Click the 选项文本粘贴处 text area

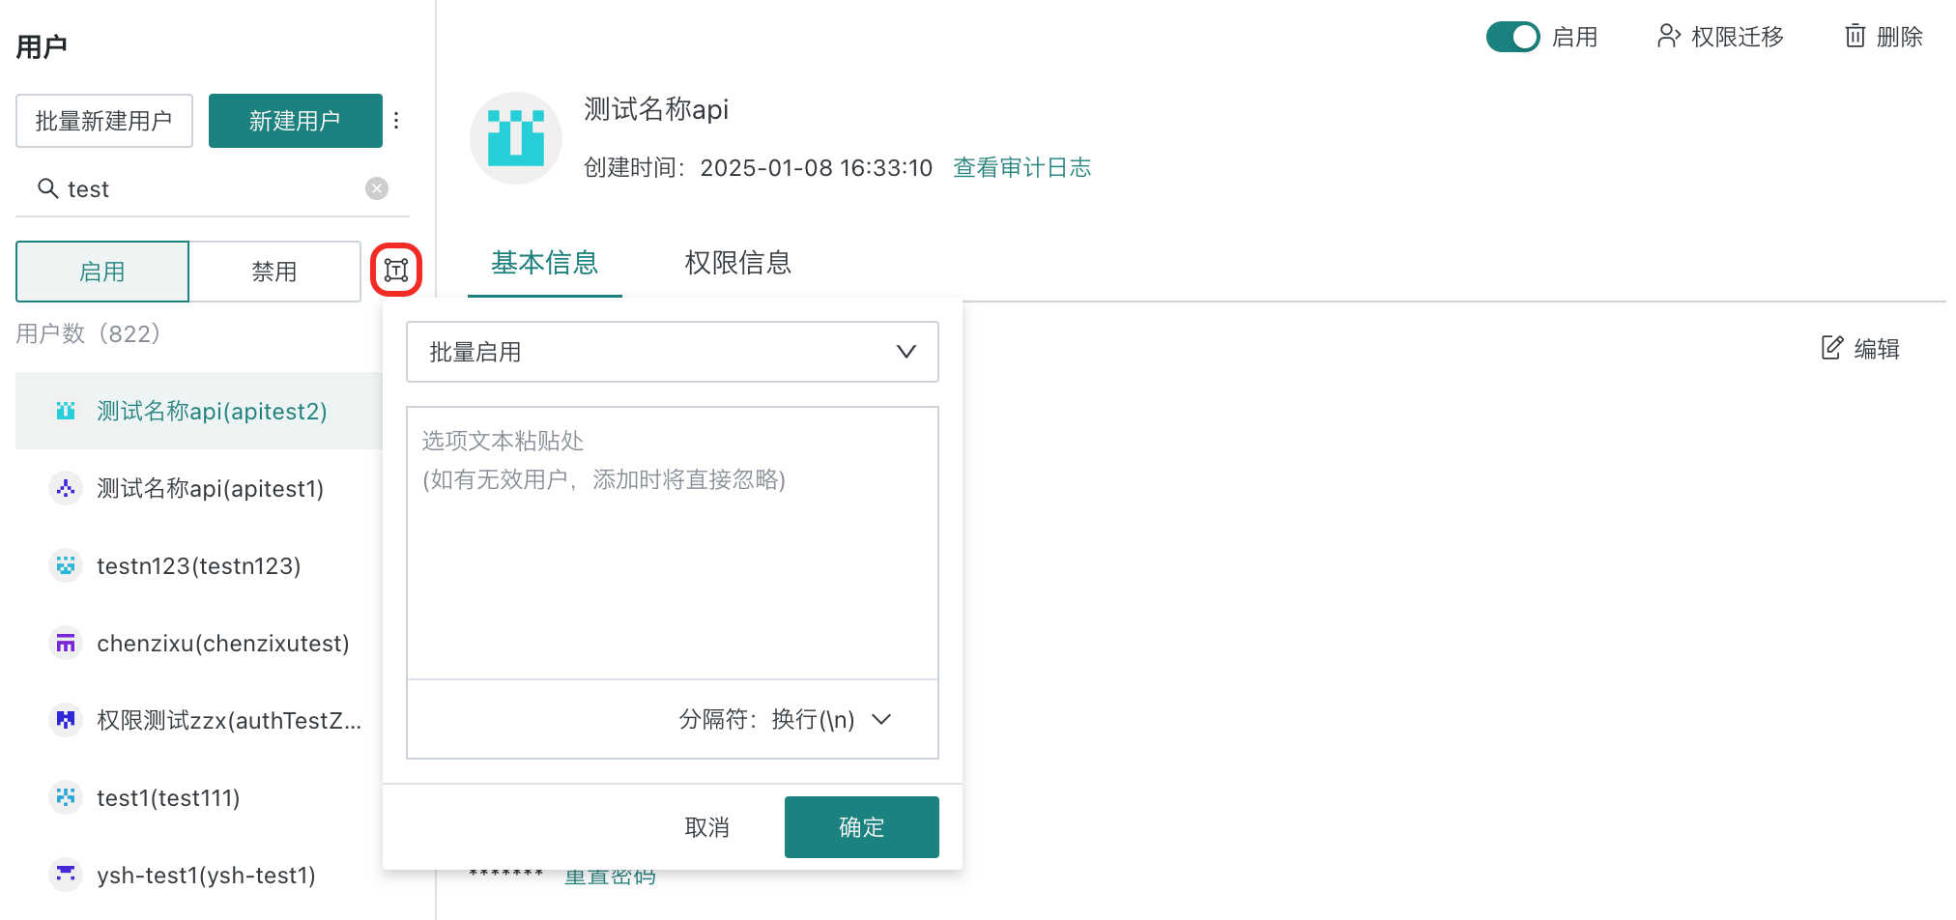pyautogui.click(x=672, y=541)
